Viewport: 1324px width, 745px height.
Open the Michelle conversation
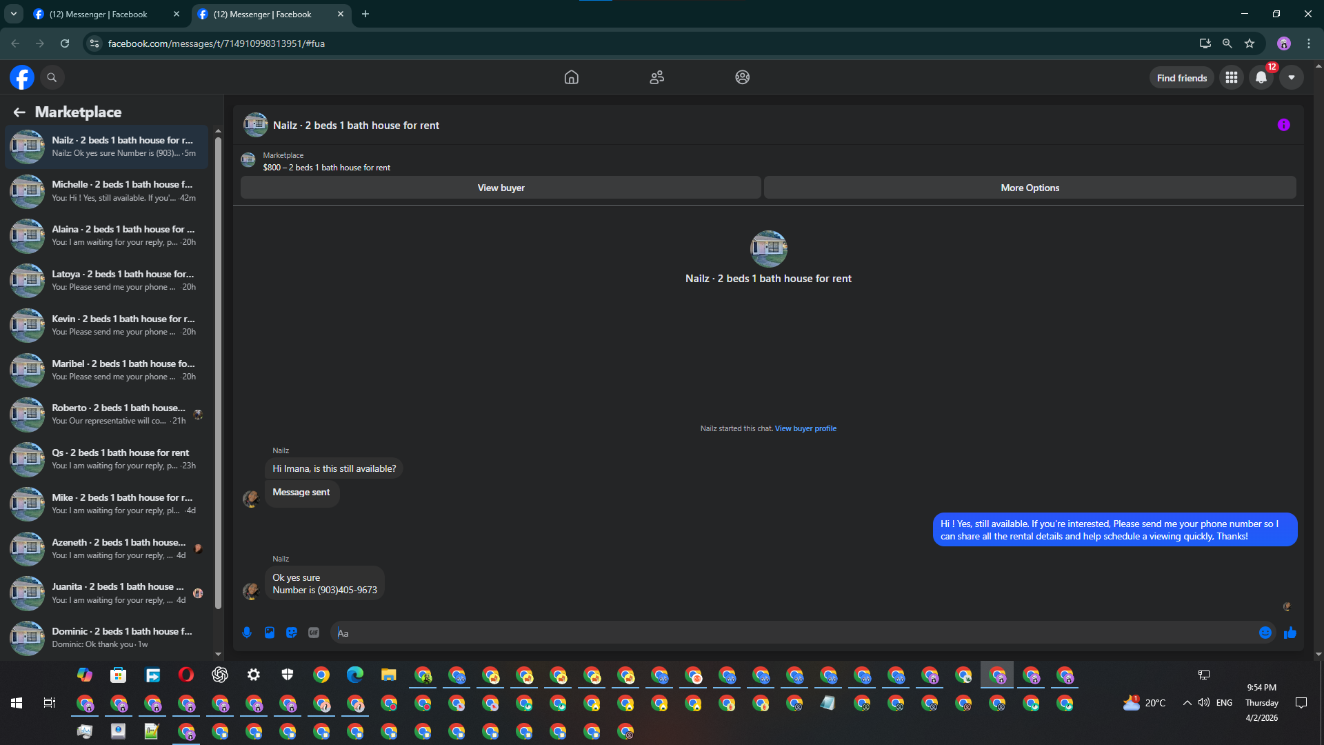click(107, 191)
